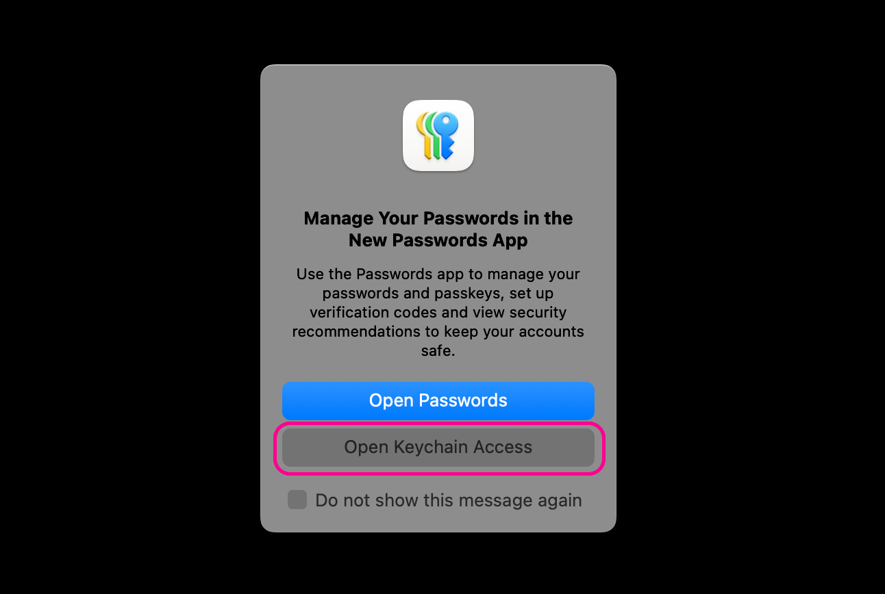Click the 'passwords and passkeys, set up' text line
Image resolution: width=885 pixels, height=594 pixels.
click(x=438, y=294)
